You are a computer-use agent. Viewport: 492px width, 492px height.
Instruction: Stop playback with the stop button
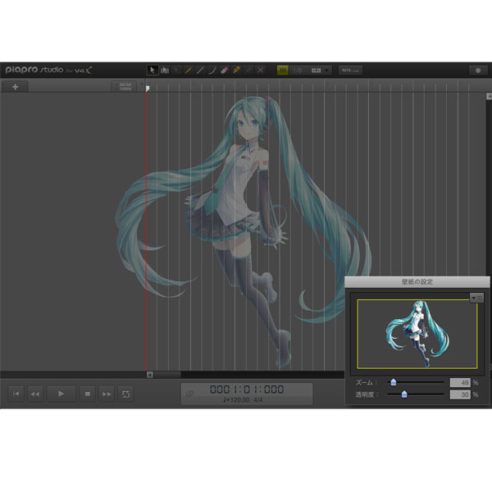[88, 394]
